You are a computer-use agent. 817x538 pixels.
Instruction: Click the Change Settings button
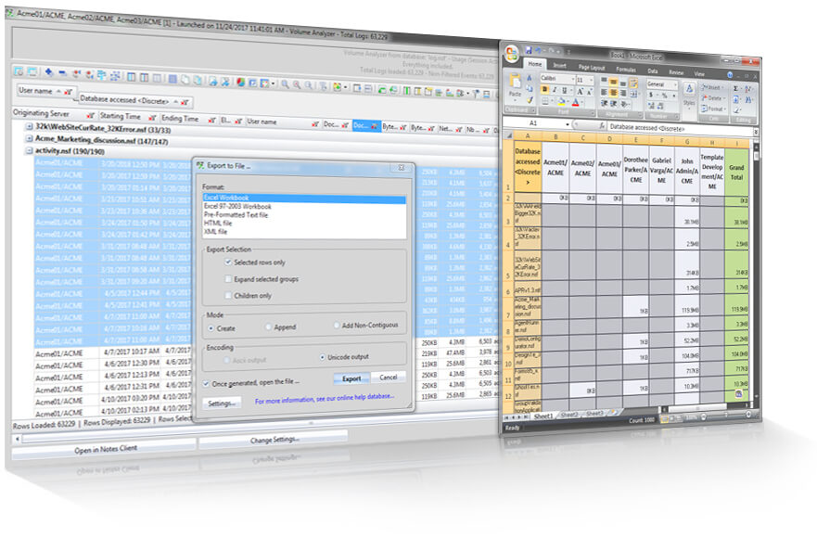274,440
